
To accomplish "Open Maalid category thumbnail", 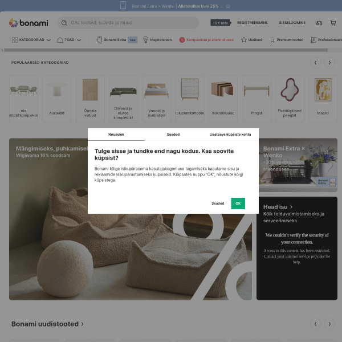I will tap(323, 99).
